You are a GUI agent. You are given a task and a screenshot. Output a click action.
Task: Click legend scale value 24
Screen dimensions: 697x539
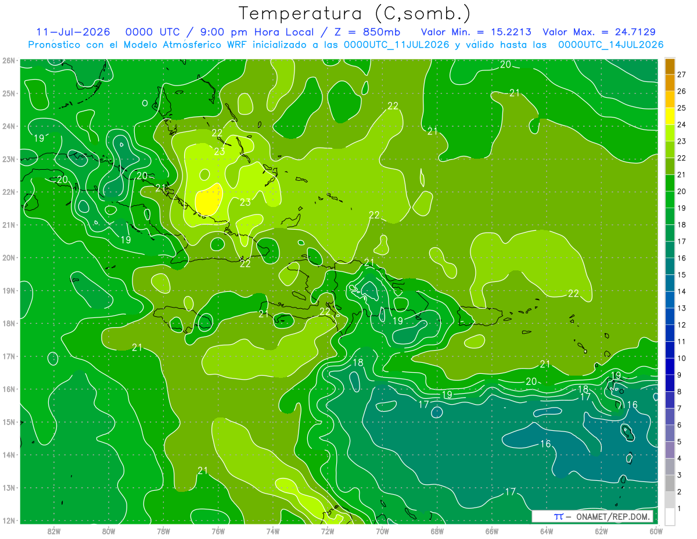(682, 124)
